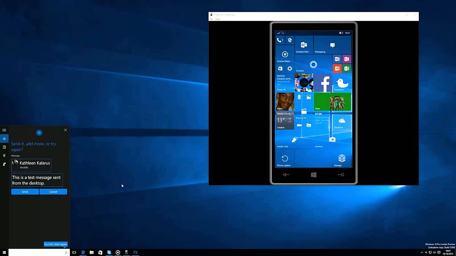
Task: Open the Help menu in Project My Screen
Action: point(218,19)
